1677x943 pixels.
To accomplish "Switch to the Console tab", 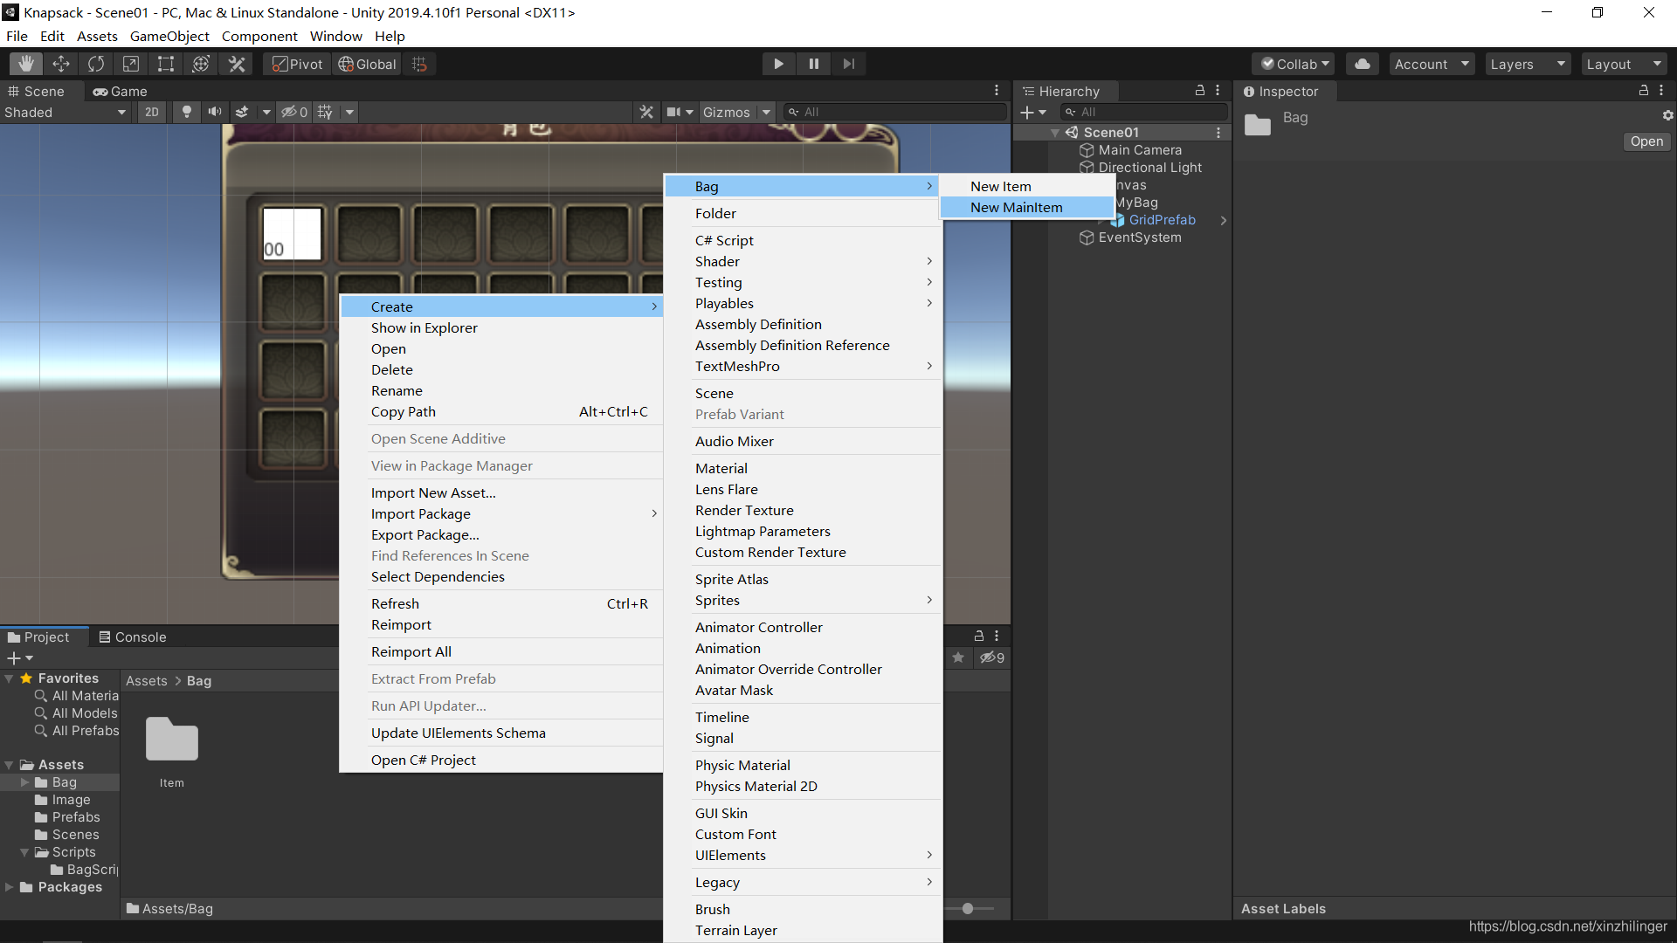I will (x=133, y=637).
